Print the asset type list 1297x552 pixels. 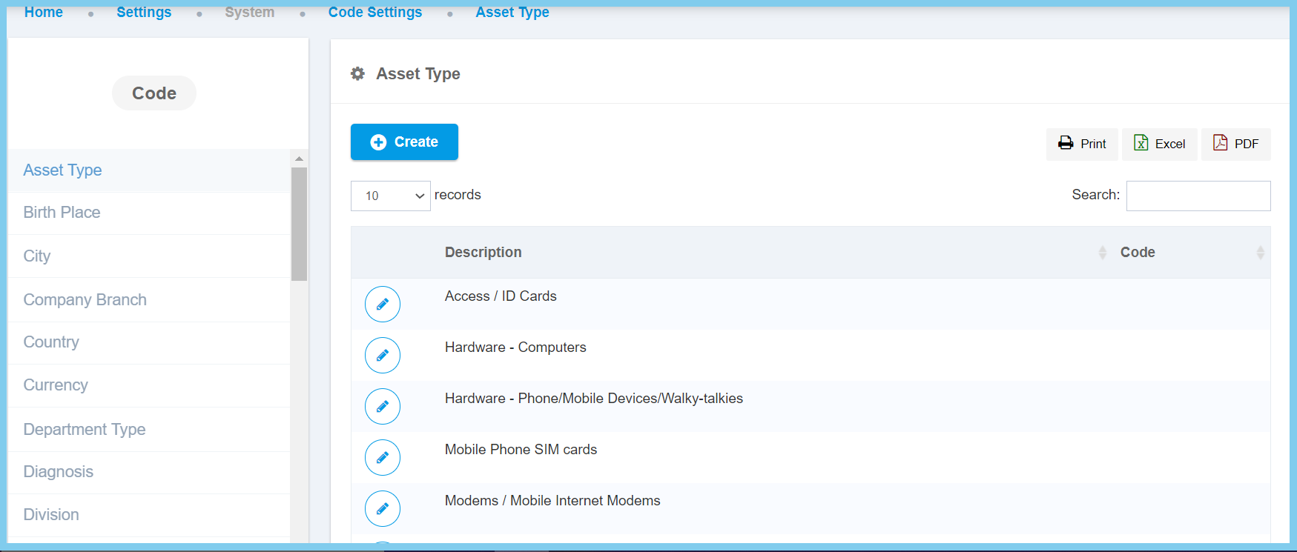click(1082, 144)
